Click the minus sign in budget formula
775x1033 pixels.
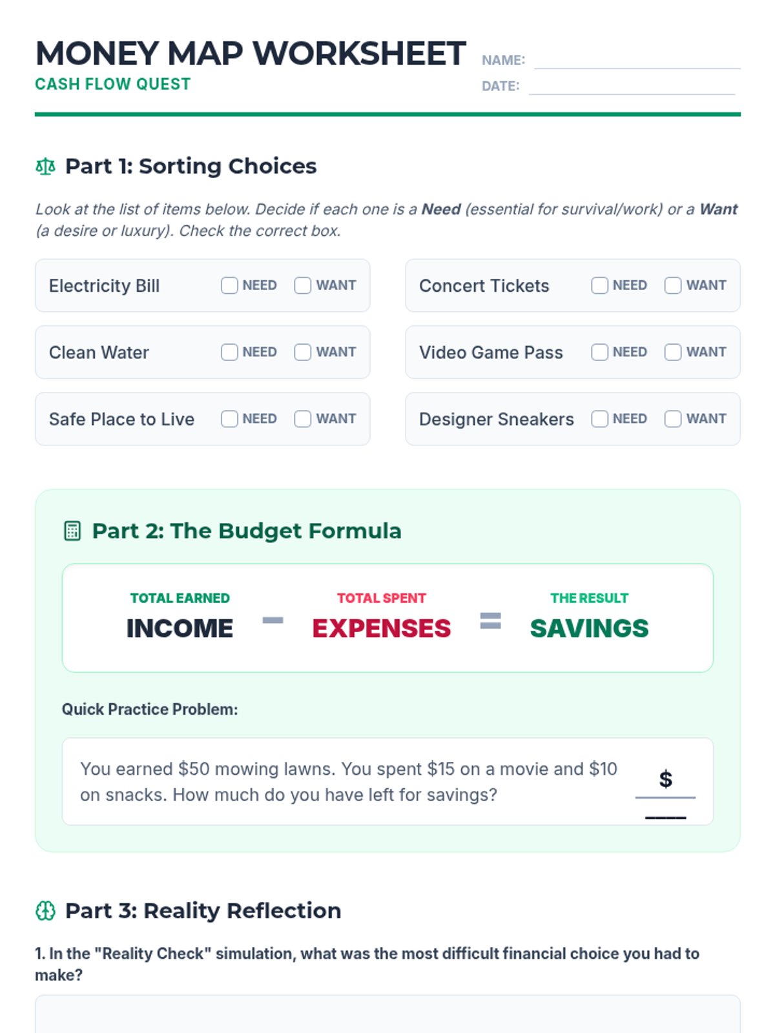(x=273, y=620)
